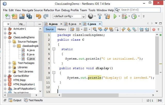
Task: Start macro recording red circle
Action: pos(154,30)
